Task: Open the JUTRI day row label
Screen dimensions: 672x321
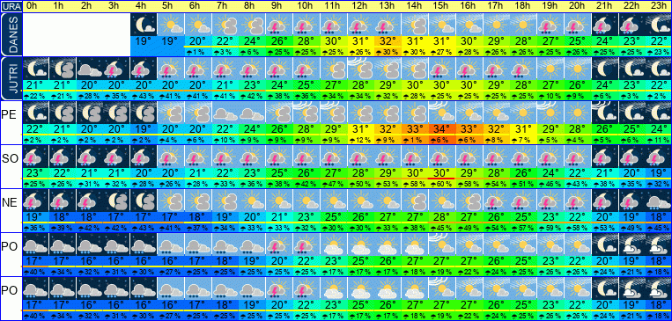Action: [x=11, y=78]
